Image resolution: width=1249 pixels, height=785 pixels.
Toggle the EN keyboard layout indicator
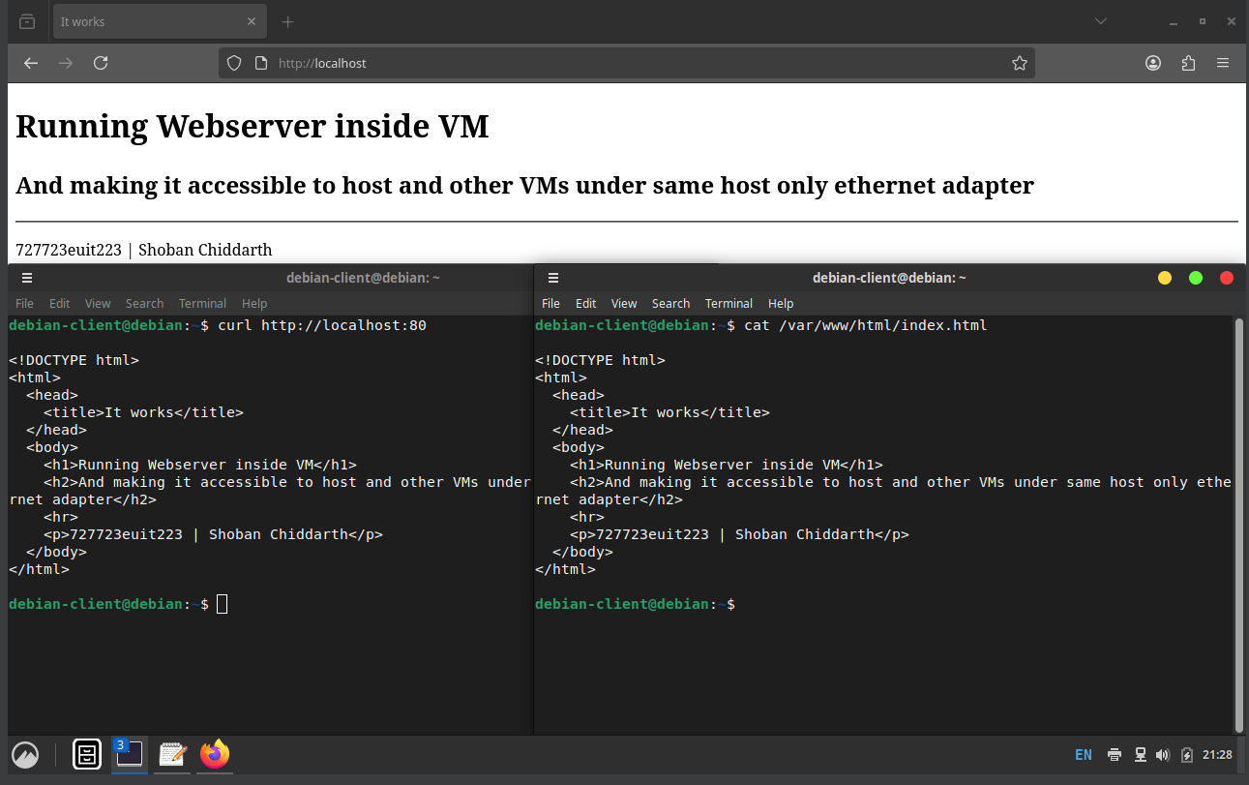click(1083, 755)
